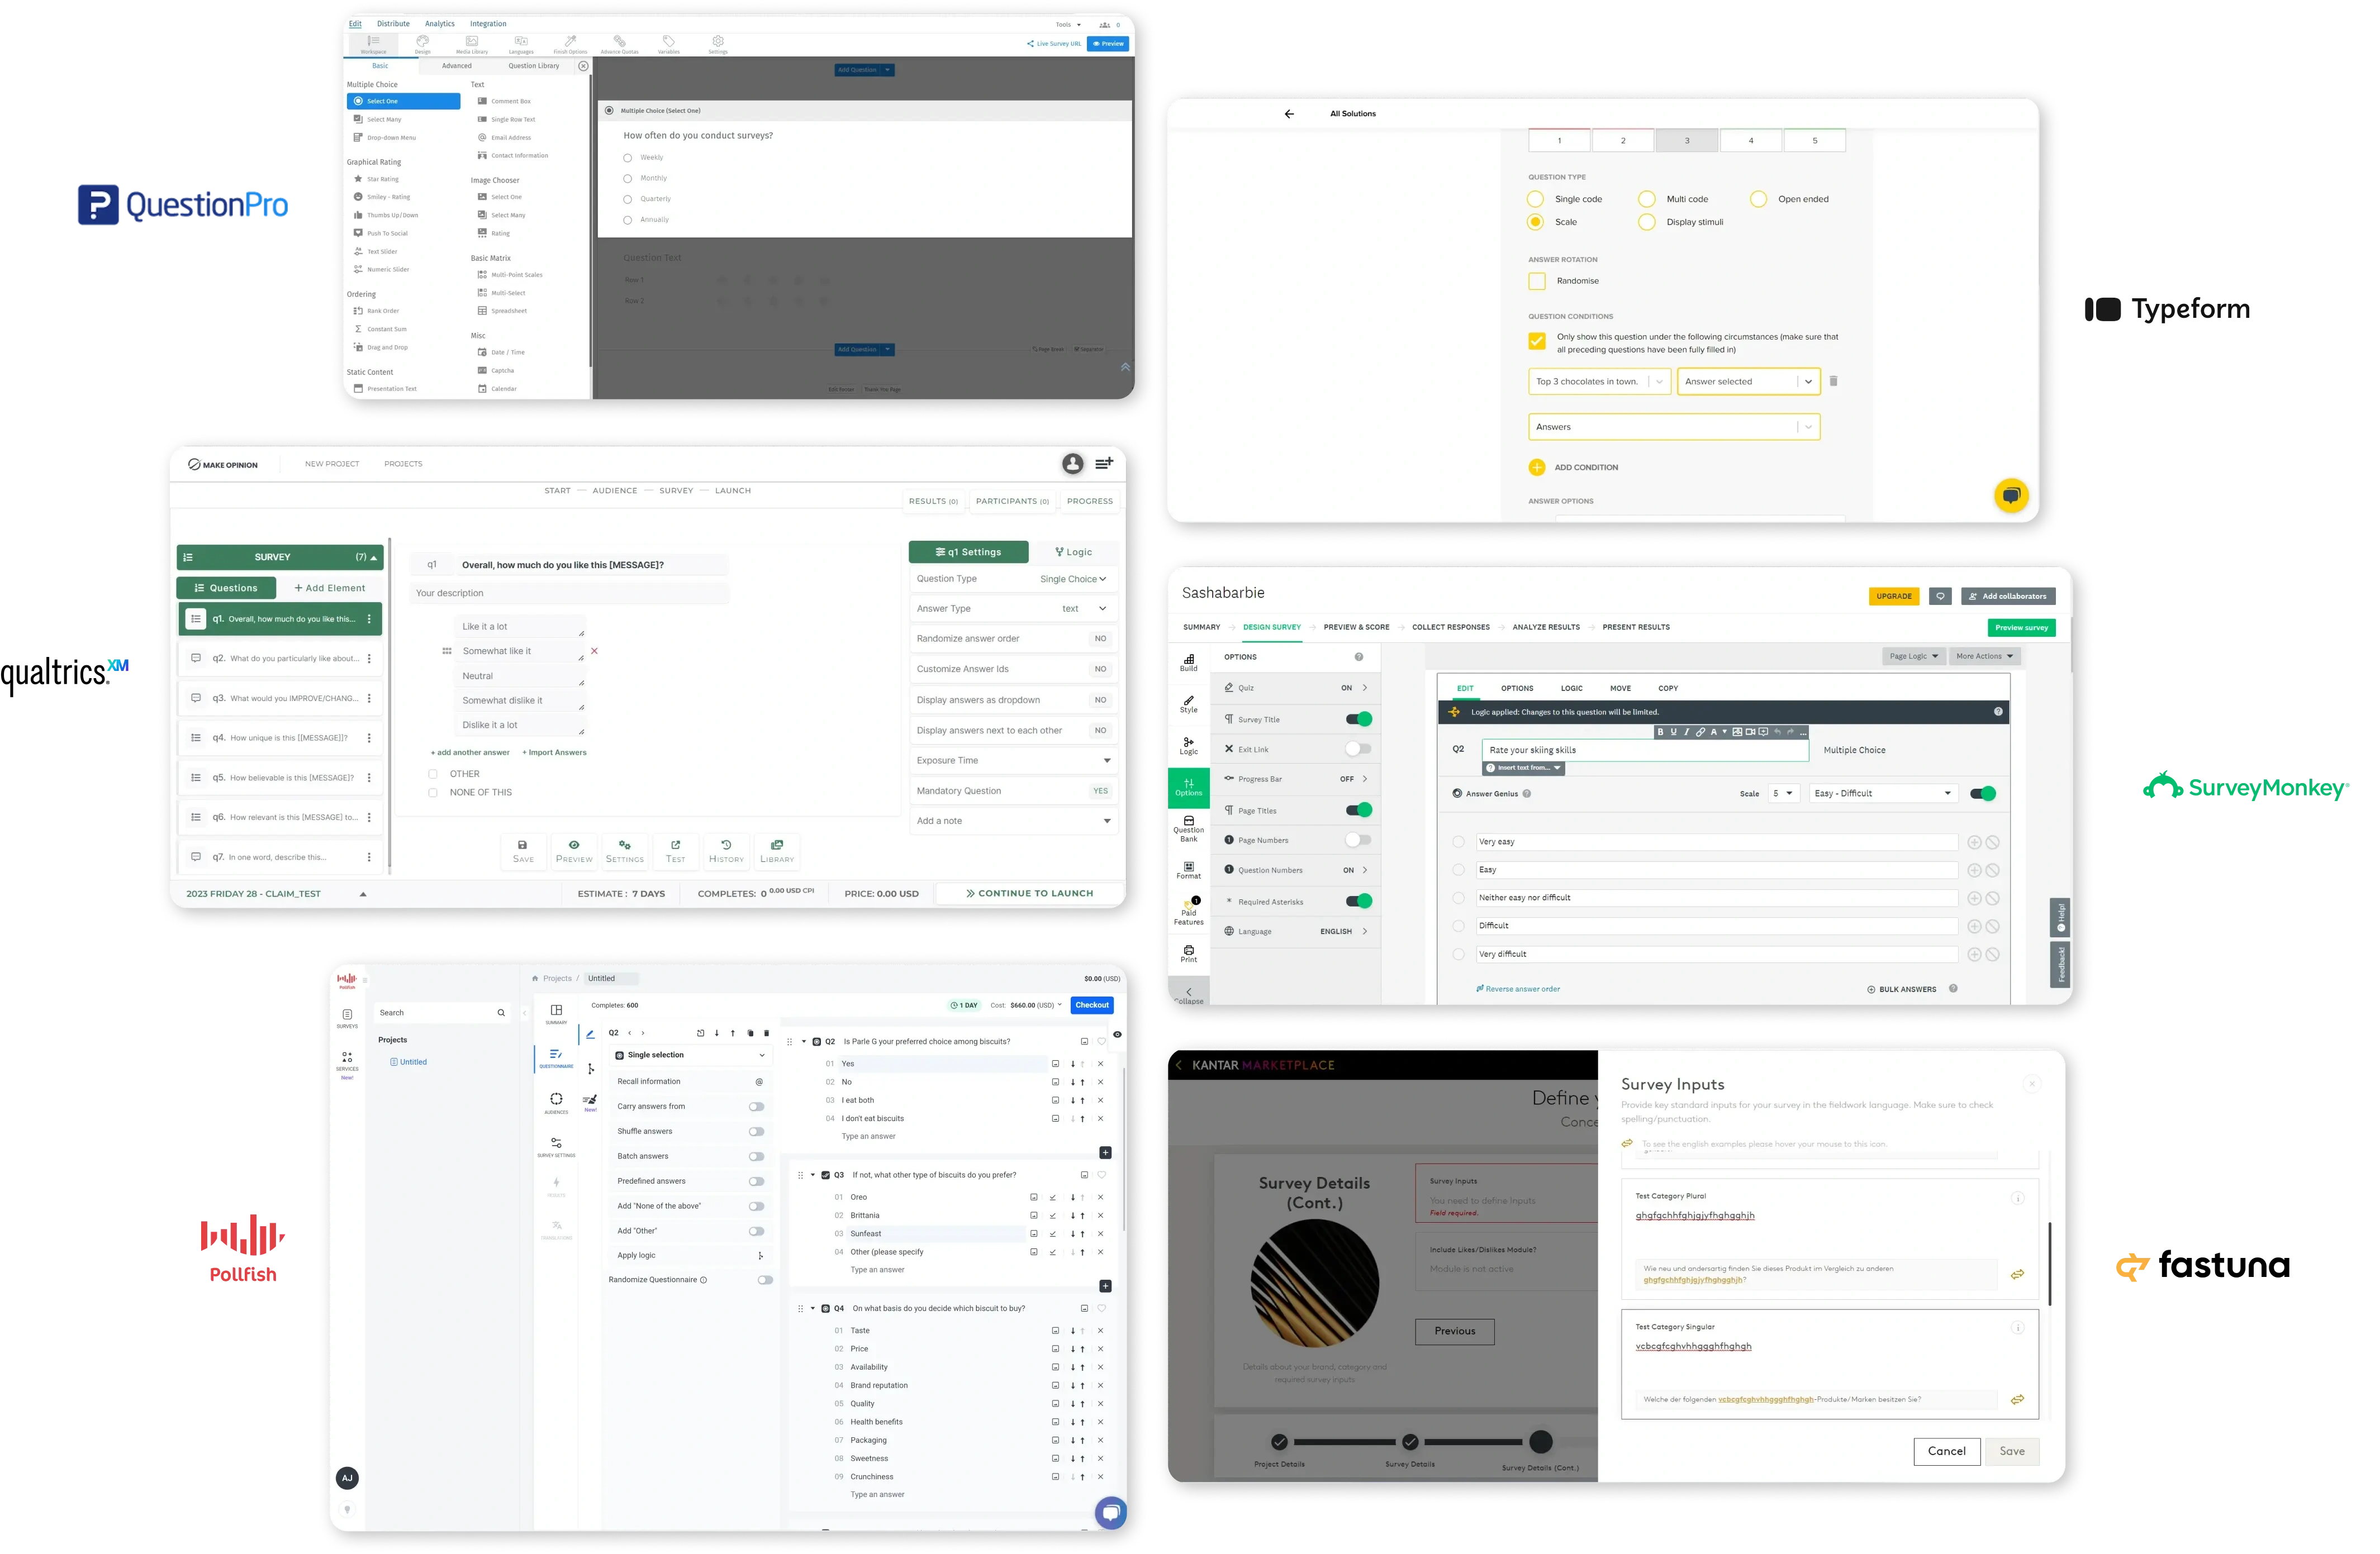Check the Randomise checkbox
The width and height of the screenshot is (2380, 1554).
(1537, 281)
